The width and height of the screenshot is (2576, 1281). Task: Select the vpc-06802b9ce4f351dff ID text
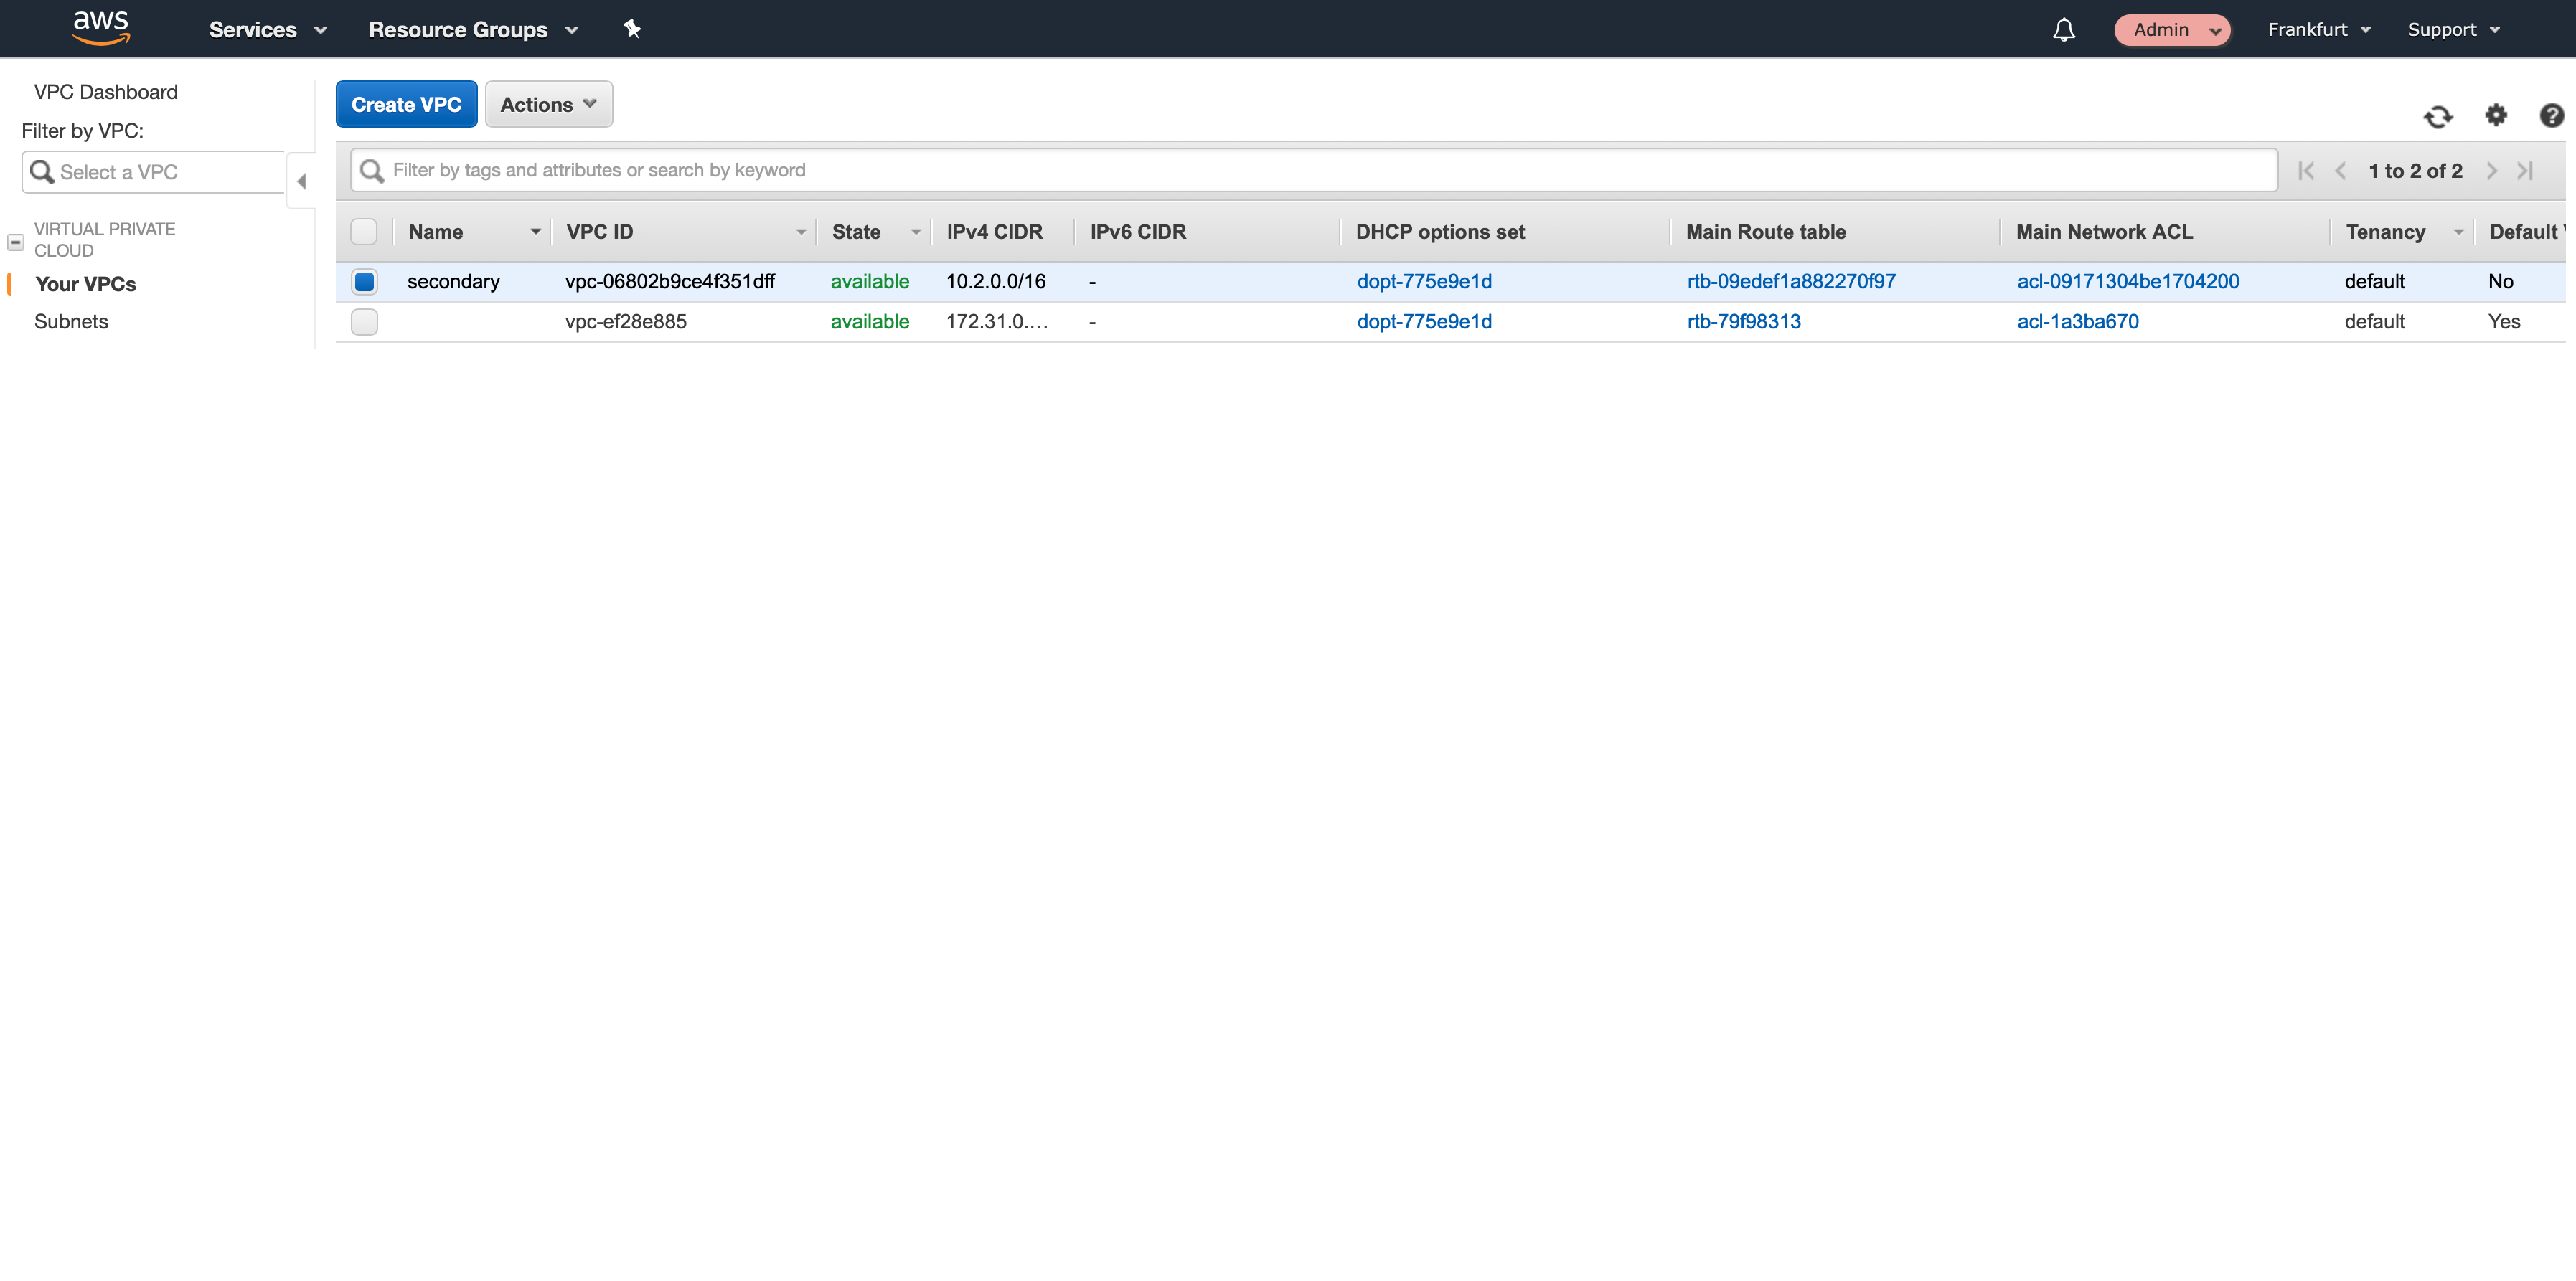click(x=670, y=282)
